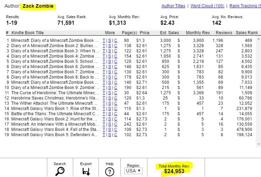Click monthly revenue 3,366 cell
This screenshot has width=261, height=177.
point(198,93)
